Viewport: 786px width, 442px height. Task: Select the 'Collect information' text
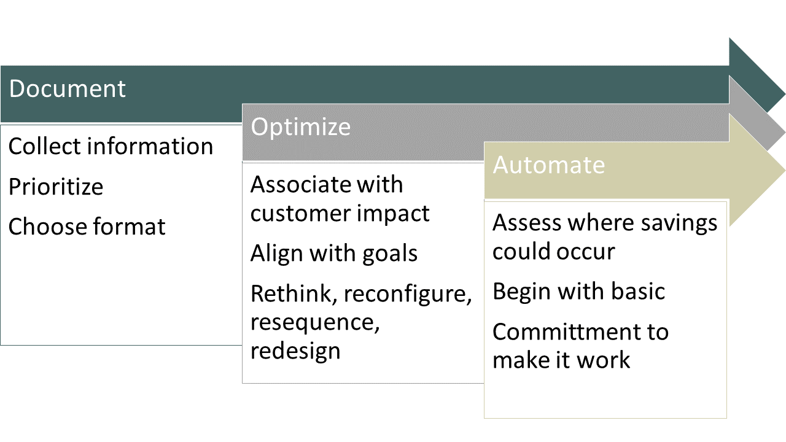tap(111, 146)
